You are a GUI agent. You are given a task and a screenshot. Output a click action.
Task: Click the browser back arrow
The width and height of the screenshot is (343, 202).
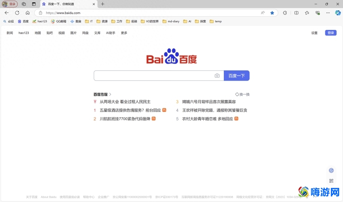pyautogui.click(x=6, y=13)
